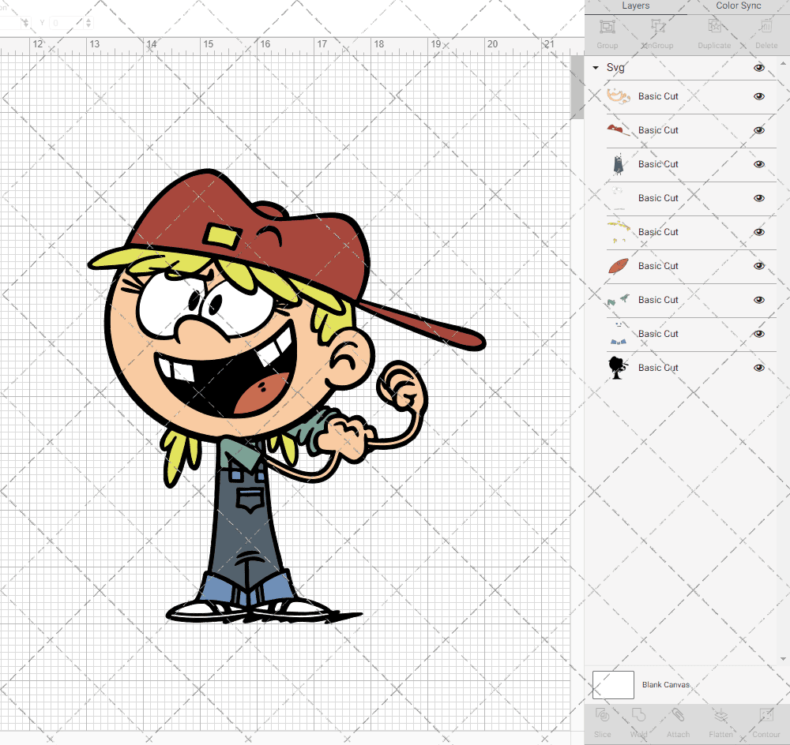Select the dark overalls layer thumbnail
Image resolution: width=790 pixels, height=745 pixels.
619,164
